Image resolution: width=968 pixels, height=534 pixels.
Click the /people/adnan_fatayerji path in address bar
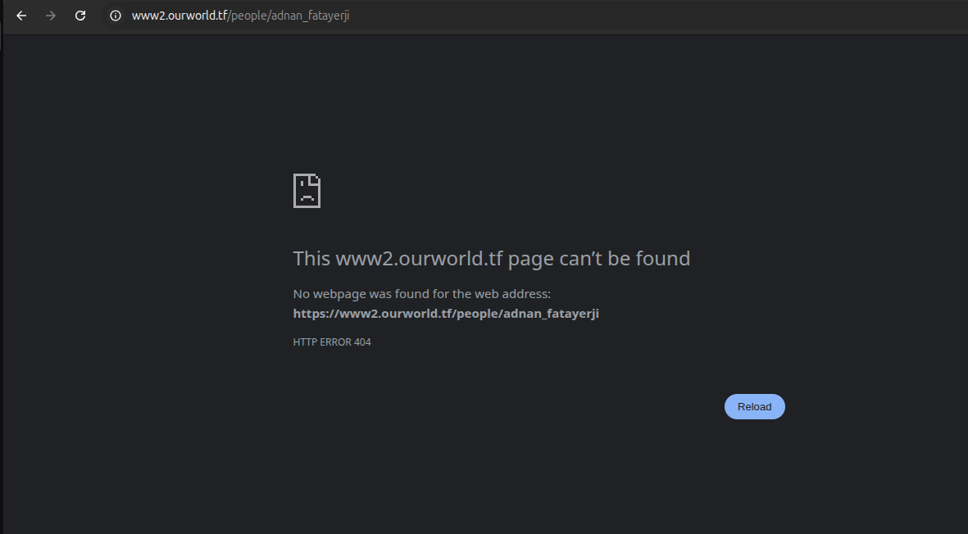tap(289, 16)
